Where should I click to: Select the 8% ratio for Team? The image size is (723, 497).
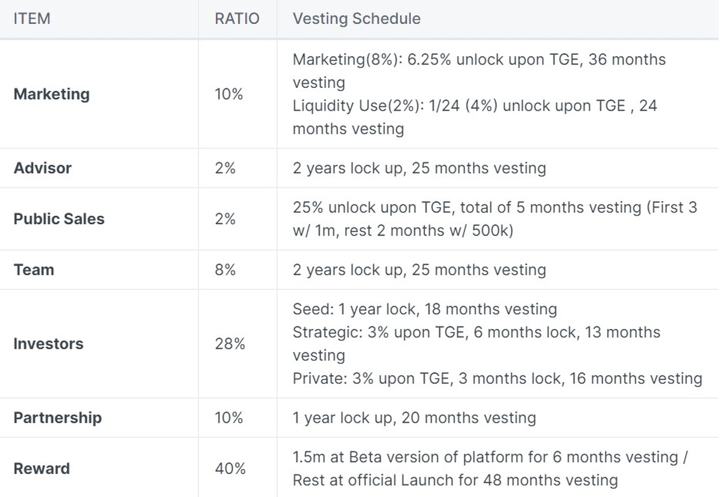pyautogui.click(x=225, y=270)
